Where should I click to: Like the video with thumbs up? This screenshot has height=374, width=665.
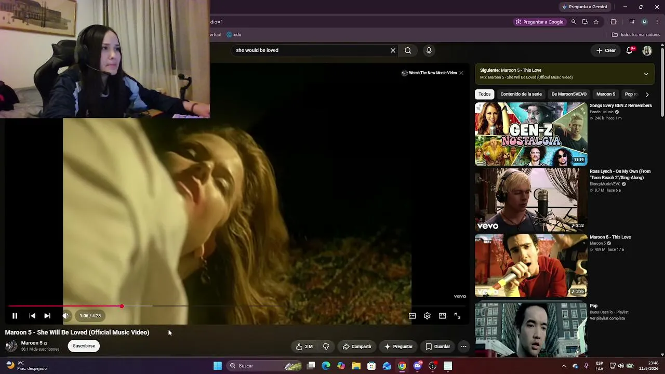click(305, 346)
